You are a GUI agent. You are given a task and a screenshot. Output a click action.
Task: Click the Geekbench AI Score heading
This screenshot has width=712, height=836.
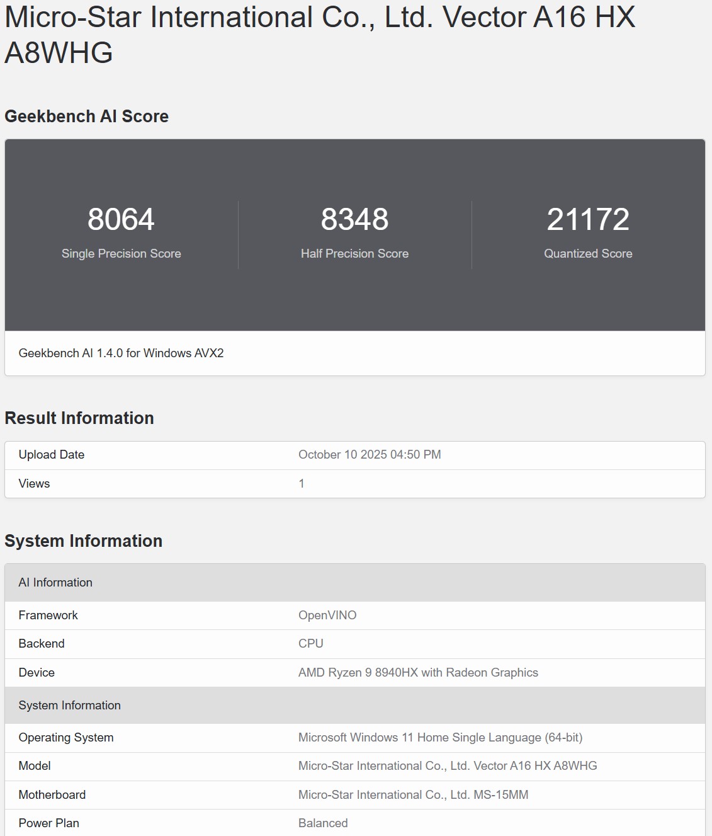(86, 117)
